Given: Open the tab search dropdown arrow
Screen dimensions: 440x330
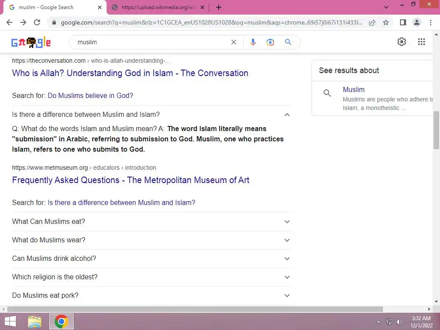Looking at the screenshot, I should point(386,7).
